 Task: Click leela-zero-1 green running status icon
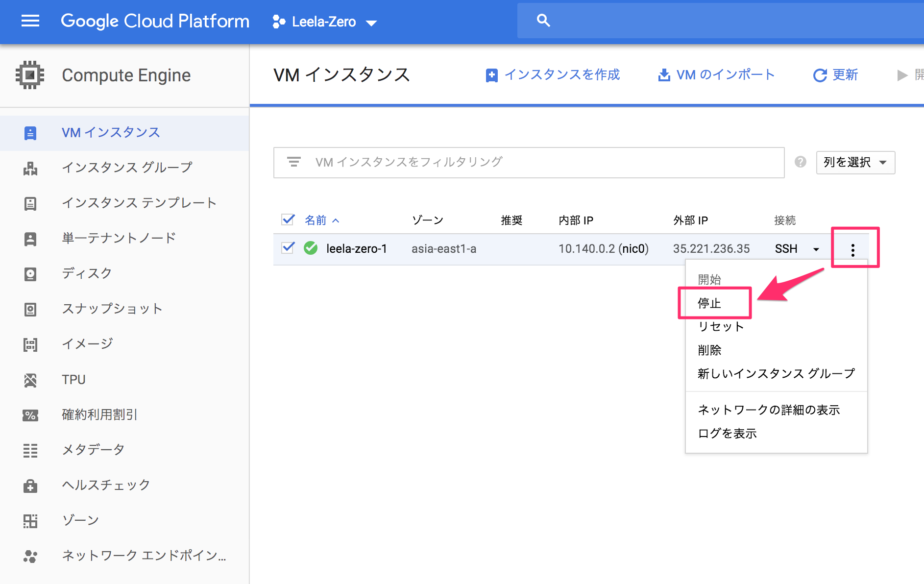coord(311,248)
